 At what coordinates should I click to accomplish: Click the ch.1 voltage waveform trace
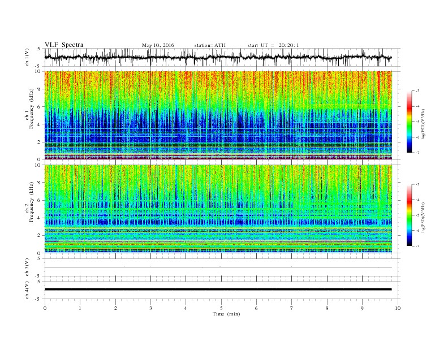point(218,57)
